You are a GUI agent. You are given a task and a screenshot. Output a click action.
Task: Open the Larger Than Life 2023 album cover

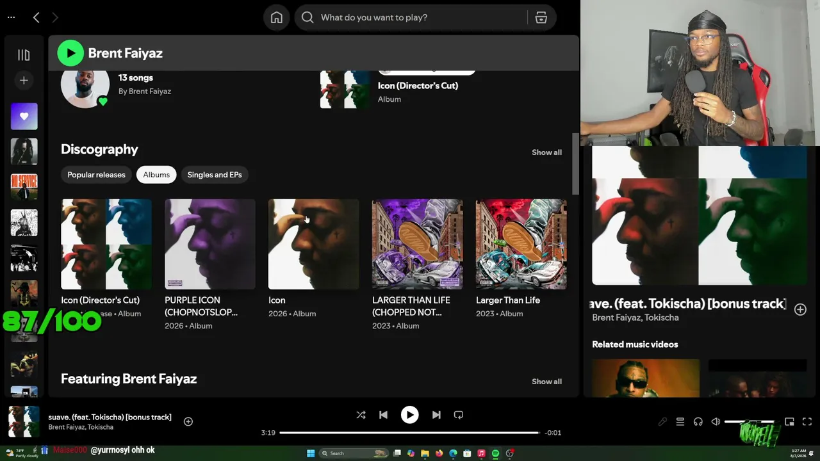tap(521, 244)
